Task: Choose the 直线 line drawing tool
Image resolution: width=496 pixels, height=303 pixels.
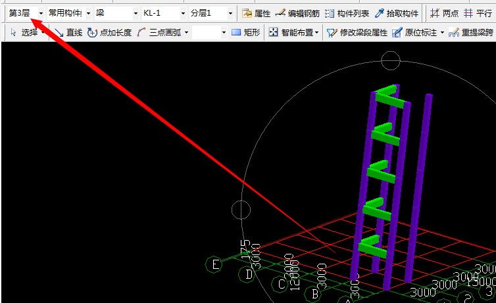Action: (x=68, y=33)
